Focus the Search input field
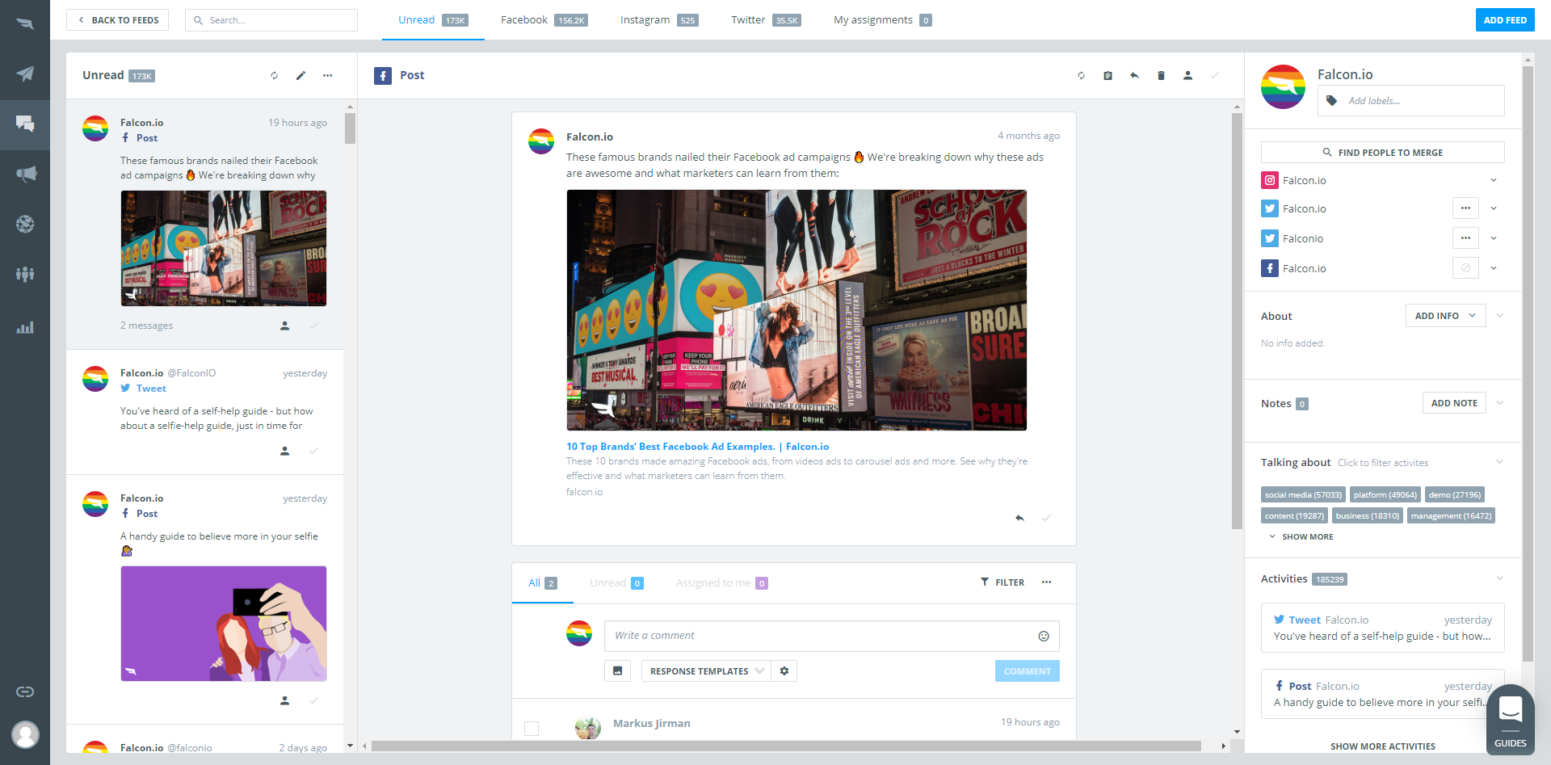 (271, 20)
